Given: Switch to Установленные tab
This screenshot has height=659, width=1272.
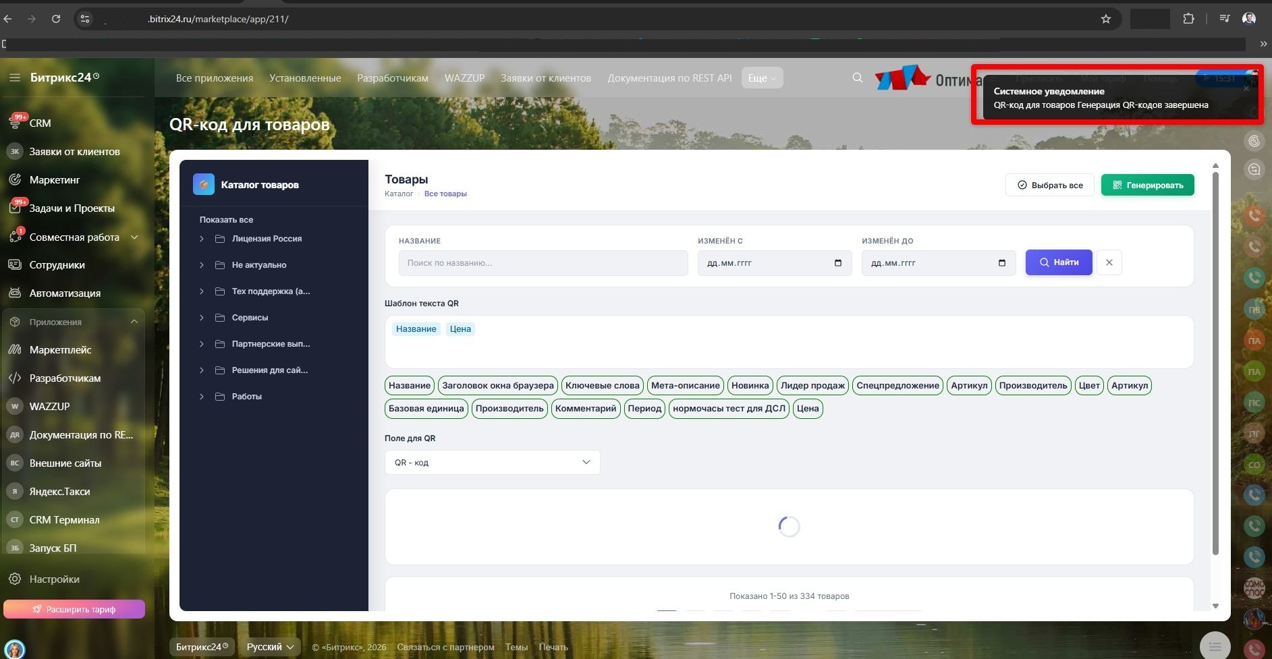Looking at the screenshot, I should (305, 78).
